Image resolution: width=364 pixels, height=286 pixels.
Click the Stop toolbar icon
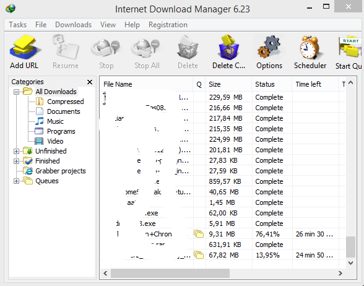106,48
